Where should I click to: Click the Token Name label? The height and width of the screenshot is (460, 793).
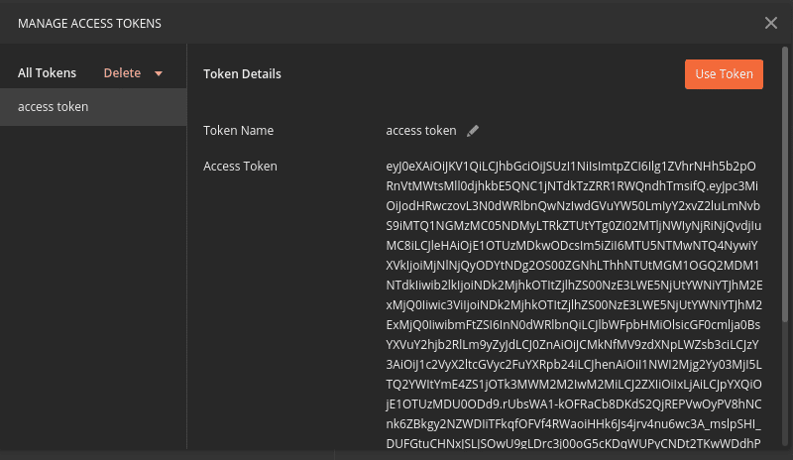point(238,131)
